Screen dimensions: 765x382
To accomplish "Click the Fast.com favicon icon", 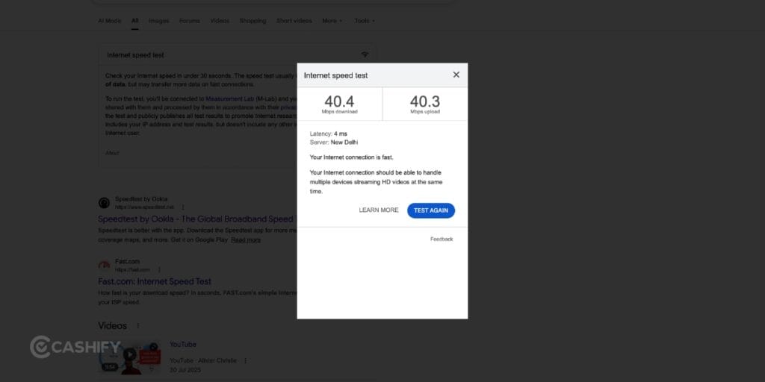I will coord(104,265).
